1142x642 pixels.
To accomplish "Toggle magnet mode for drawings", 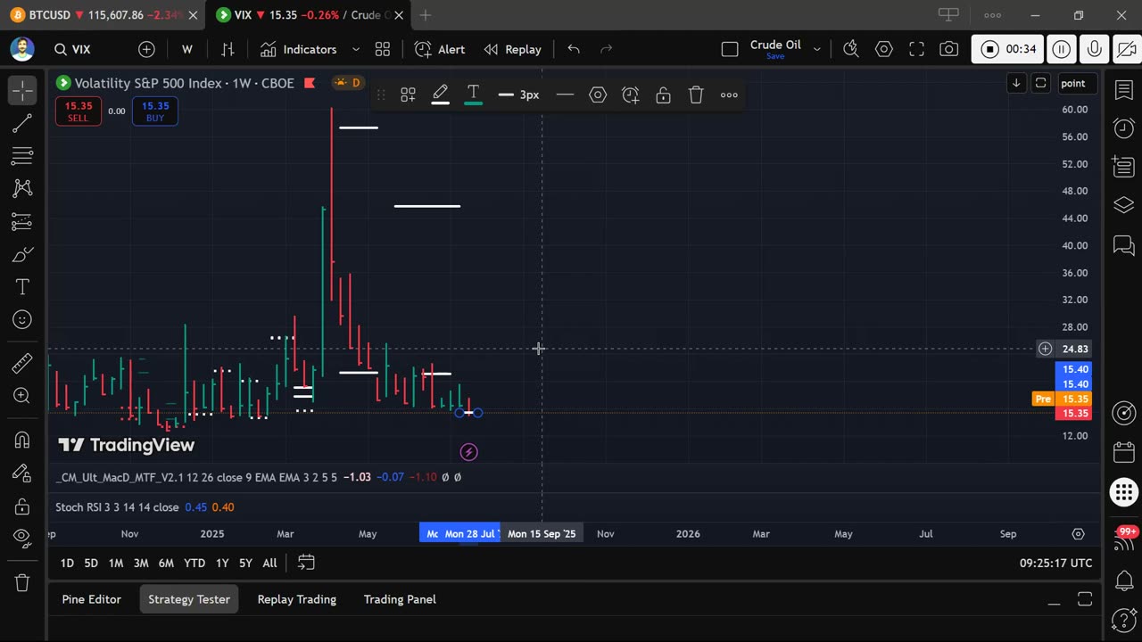I will (x=22, y=440).
